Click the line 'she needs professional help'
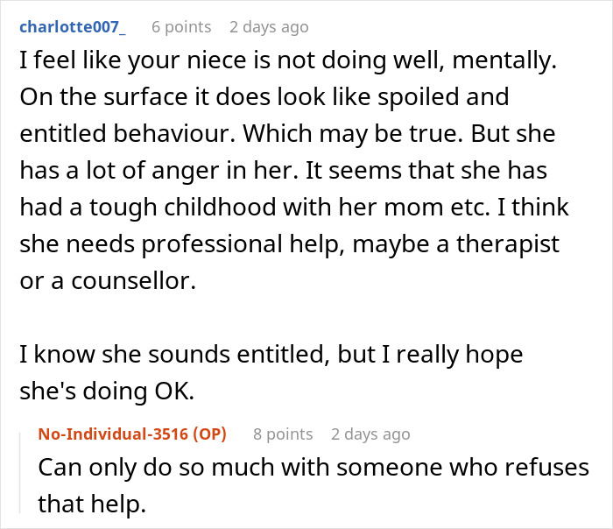Screen dimensions: 613x529 coord(290,244)
